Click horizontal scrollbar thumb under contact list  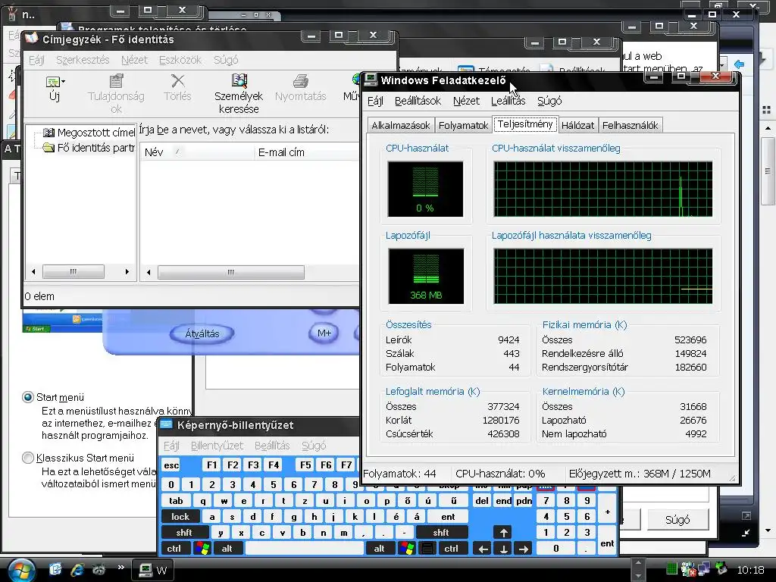pos(230,272)
